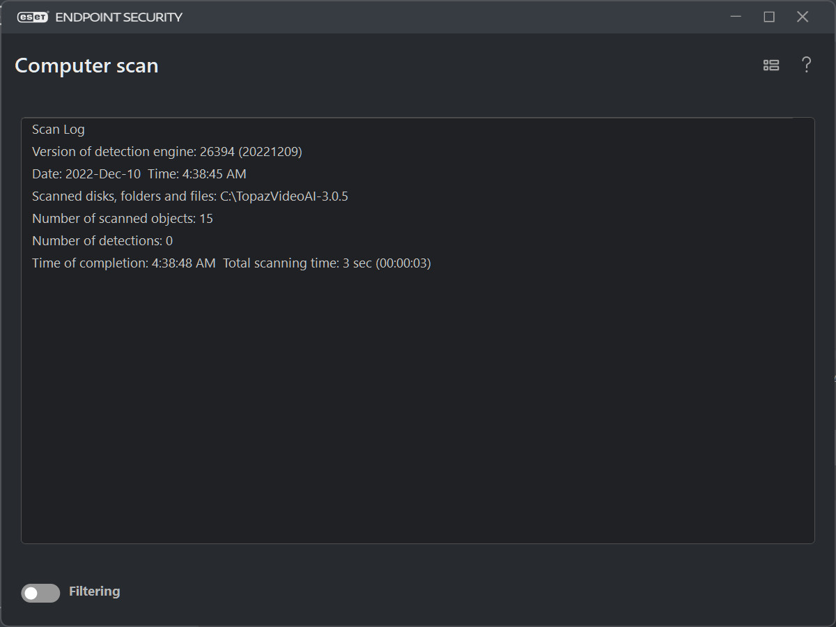This screenshot has width=836, height=627.
Task: Click empty area inside scan log panel
Action: 418,404
